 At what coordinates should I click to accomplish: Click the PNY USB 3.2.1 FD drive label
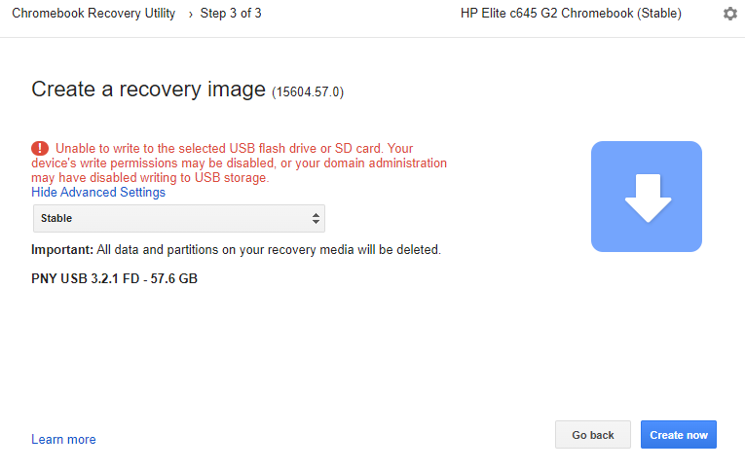(115, 278)
